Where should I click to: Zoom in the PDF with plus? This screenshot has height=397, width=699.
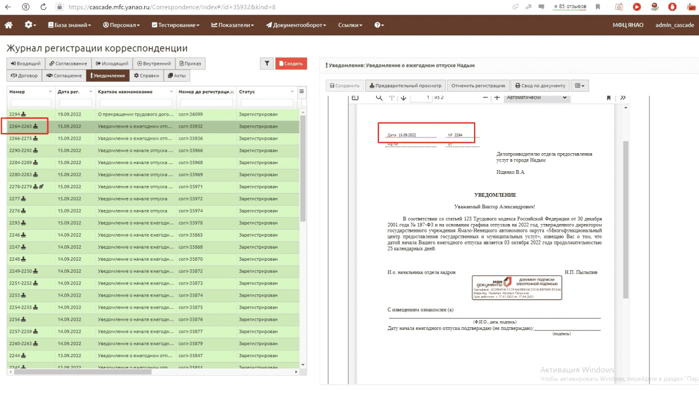pos(497,98)
